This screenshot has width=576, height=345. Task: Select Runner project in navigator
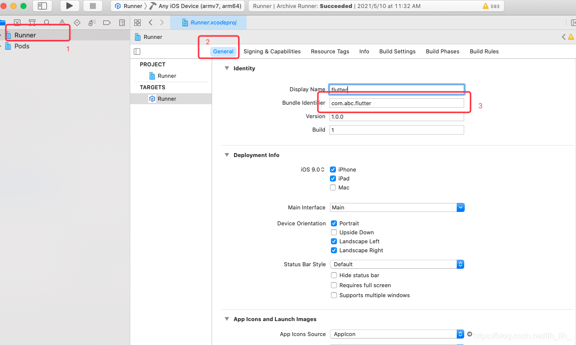(25, 35)
